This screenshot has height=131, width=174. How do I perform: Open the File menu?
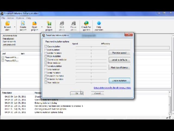pyautogui.click(x=3, y=18)
